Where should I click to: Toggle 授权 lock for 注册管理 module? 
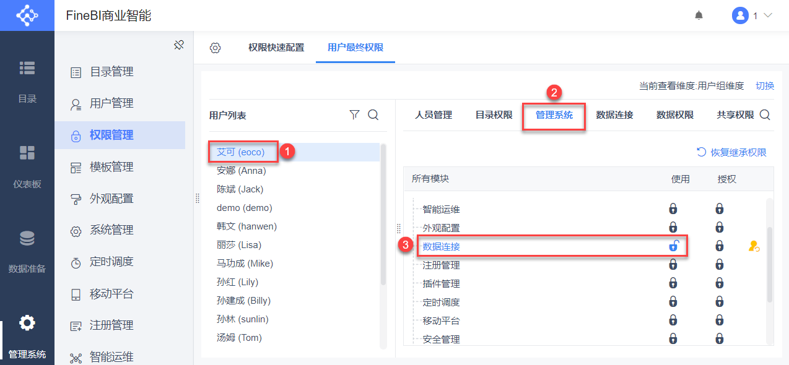click(720, 265)
